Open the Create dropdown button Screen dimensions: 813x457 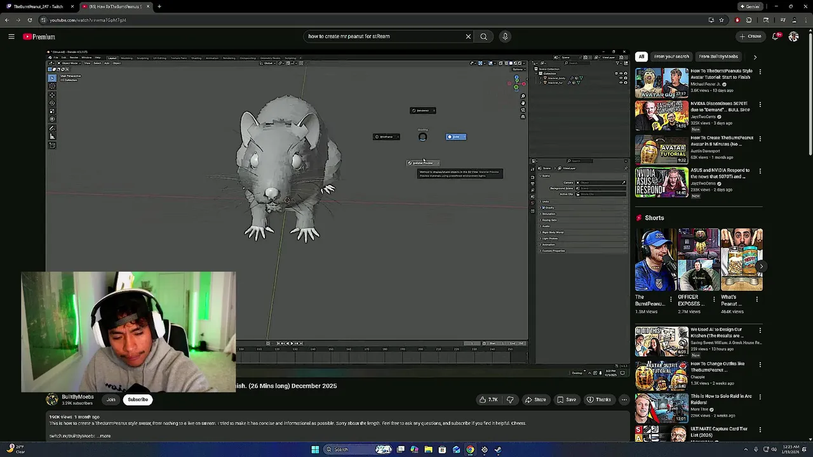tap(751, 36)
